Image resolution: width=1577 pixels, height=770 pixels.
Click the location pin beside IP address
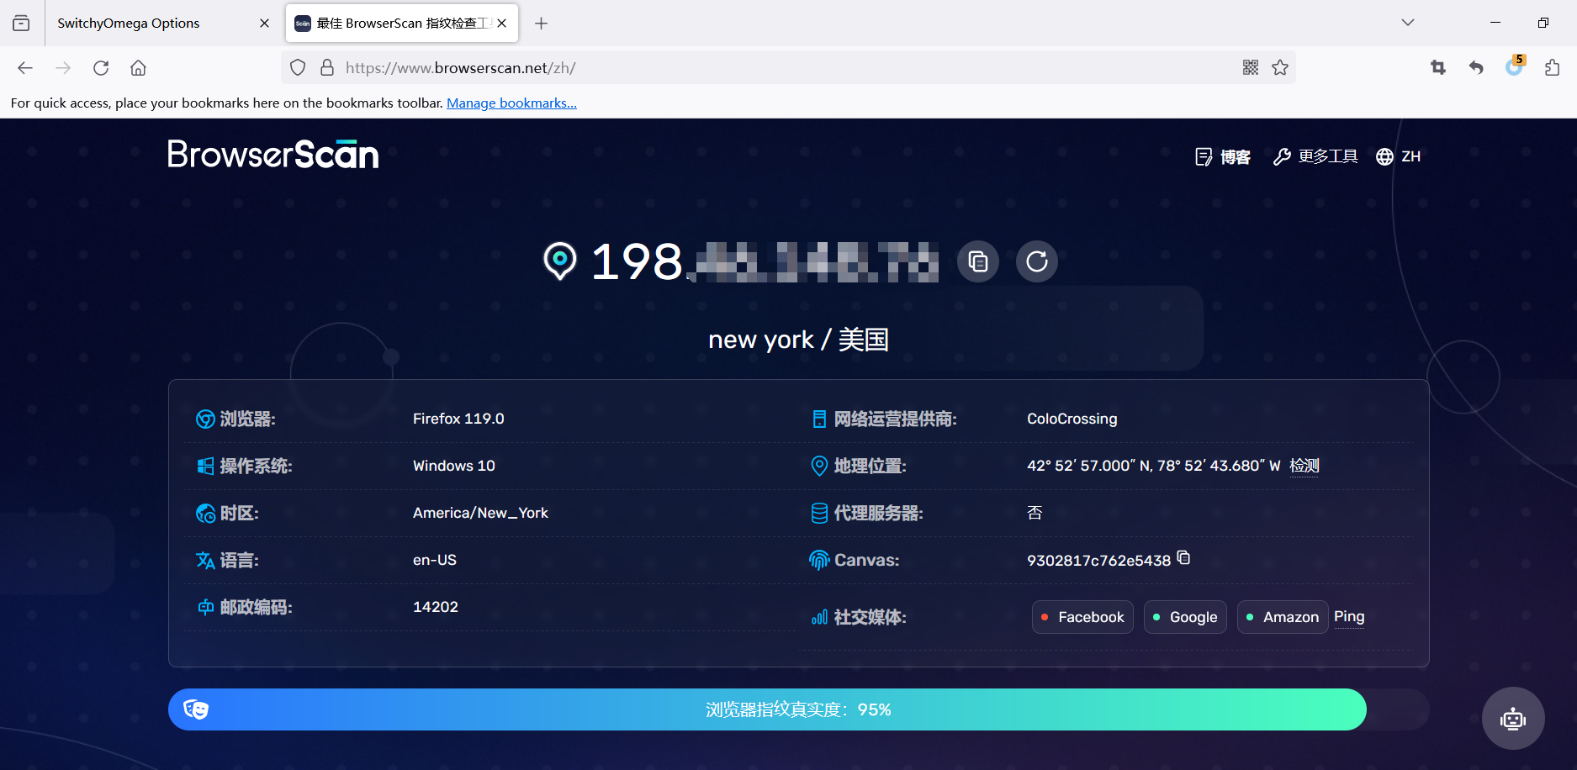coord(560,261)
